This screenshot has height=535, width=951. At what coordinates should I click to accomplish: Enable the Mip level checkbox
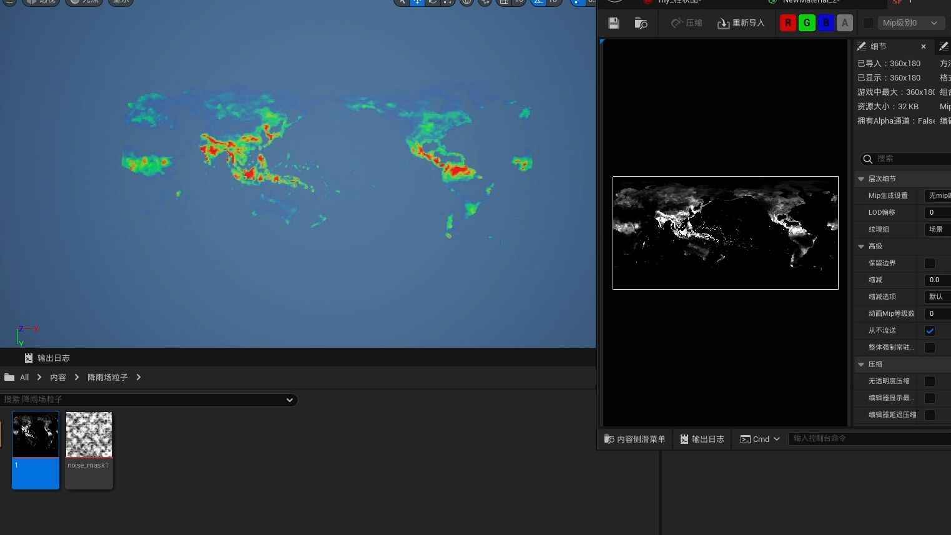pyautogui.click(x=869, y=23)
